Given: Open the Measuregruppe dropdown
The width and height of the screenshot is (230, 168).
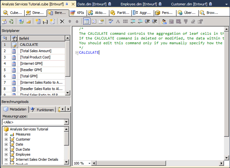Looking at the screenshot, I should click(x=66, y=122).
